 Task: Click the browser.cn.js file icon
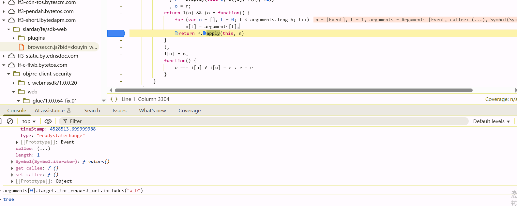[x=22, y=47]
